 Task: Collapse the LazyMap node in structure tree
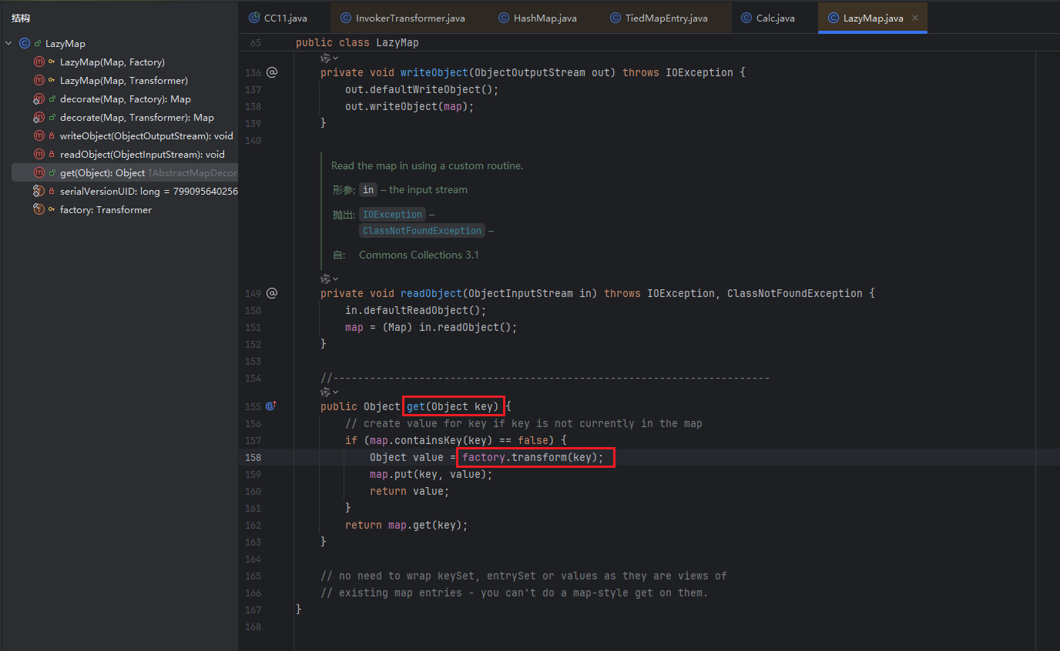point(8,44)
